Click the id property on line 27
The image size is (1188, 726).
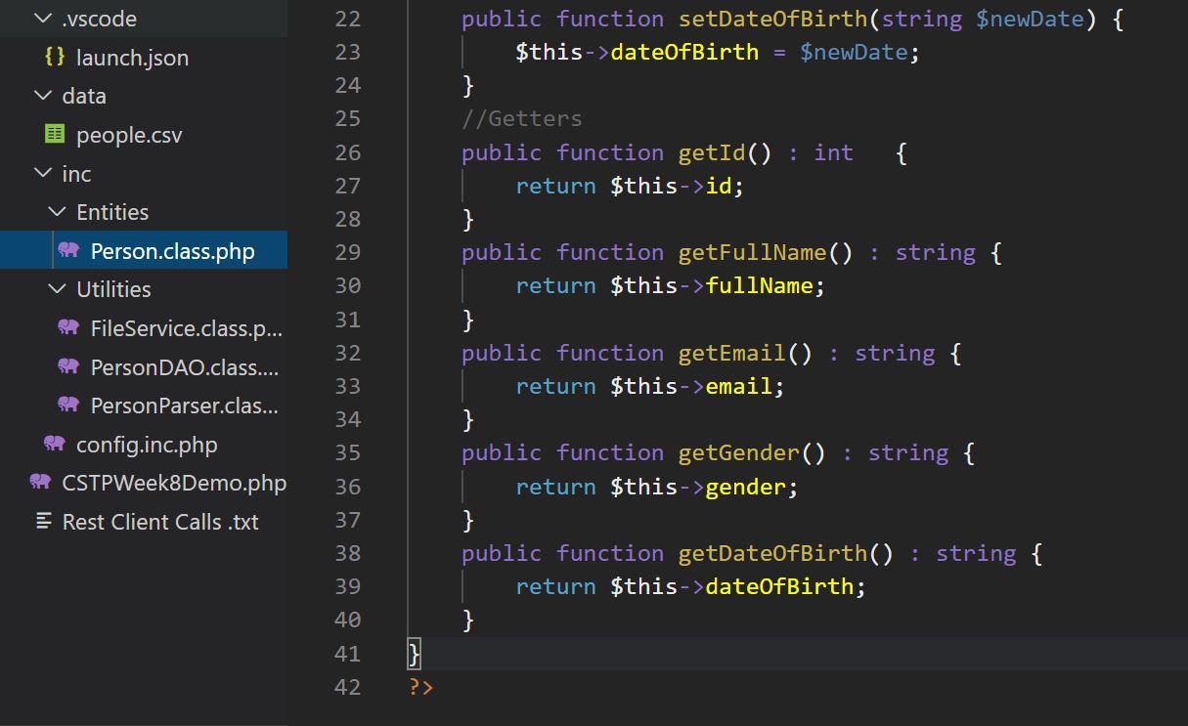719,186
